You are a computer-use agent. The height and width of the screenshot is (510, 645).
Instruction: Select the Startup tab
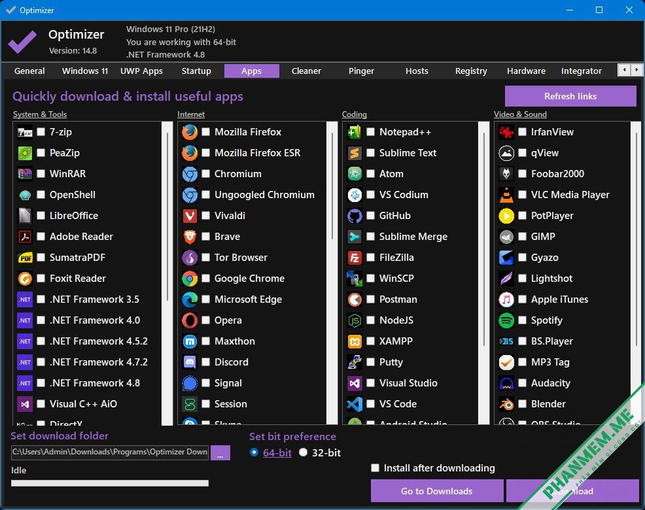[196, 71]
